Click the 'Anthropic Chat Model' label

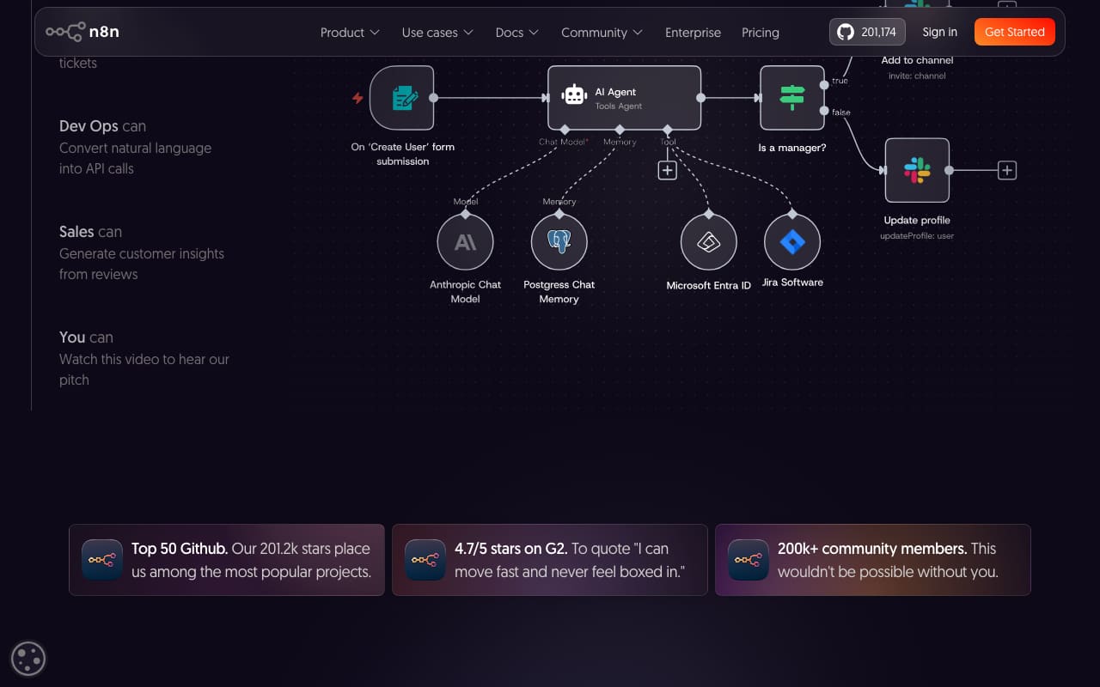(x=465, y=291)
